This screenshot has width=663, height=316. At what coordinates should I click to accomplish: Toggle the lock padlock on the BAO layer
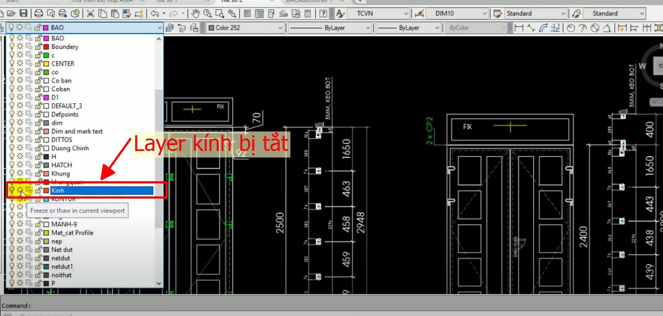coord(38,38)
